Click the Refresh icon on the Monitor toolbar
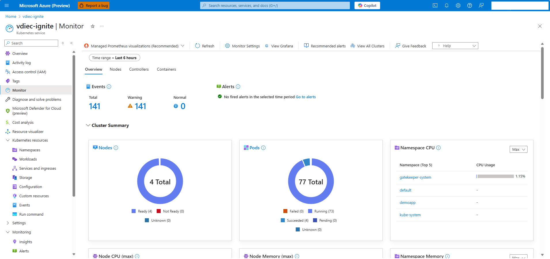This screenshot has width=550, height=259. click(197, 46)
